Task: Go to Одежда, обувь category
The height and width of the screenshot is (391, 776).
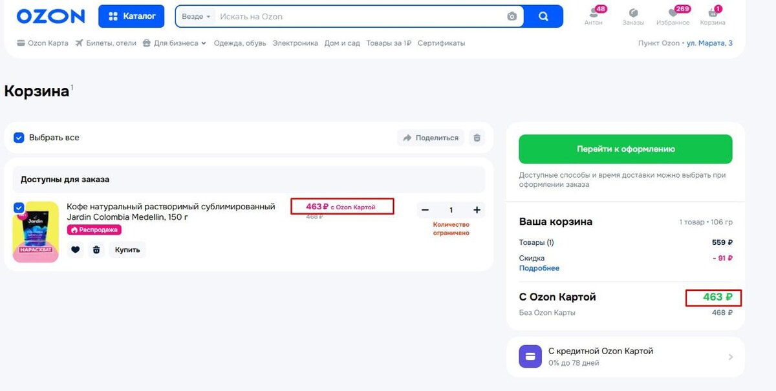Action: coord(239,43)
